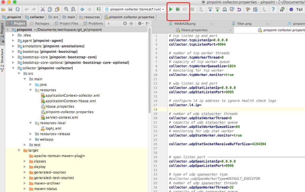This screenshot has height=192, width=305.
Task: Place cursor on line collector.tcpListenPort=9994
Action: coord(197,44)
